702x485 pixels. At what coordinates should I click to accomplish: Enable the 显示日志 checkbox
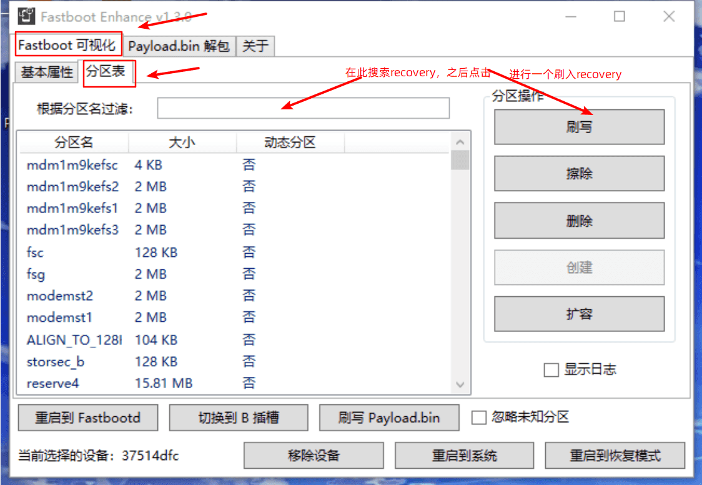[x=551, y=370]
